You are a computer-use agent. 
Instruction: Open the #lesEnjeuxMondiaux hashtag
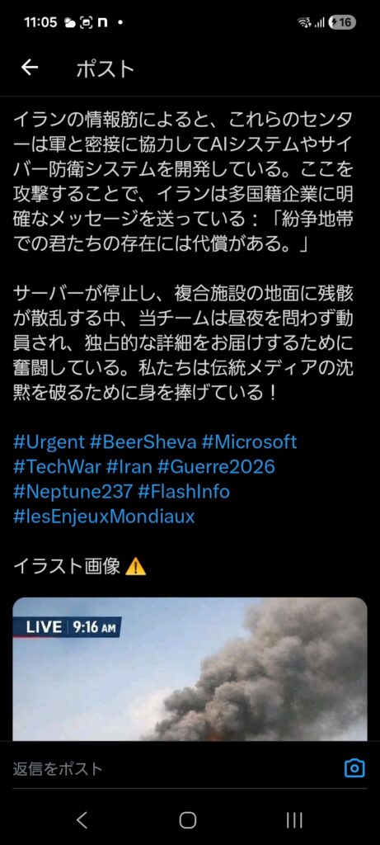[104, 517]
